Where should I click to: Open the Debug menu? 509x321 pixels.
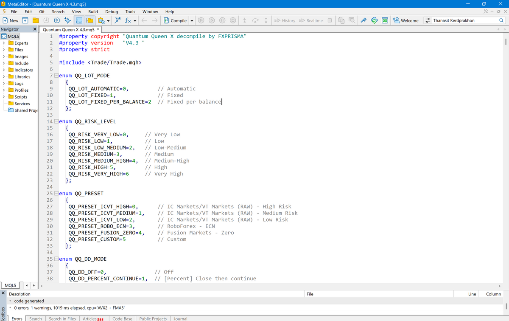[x=112, y=11]
